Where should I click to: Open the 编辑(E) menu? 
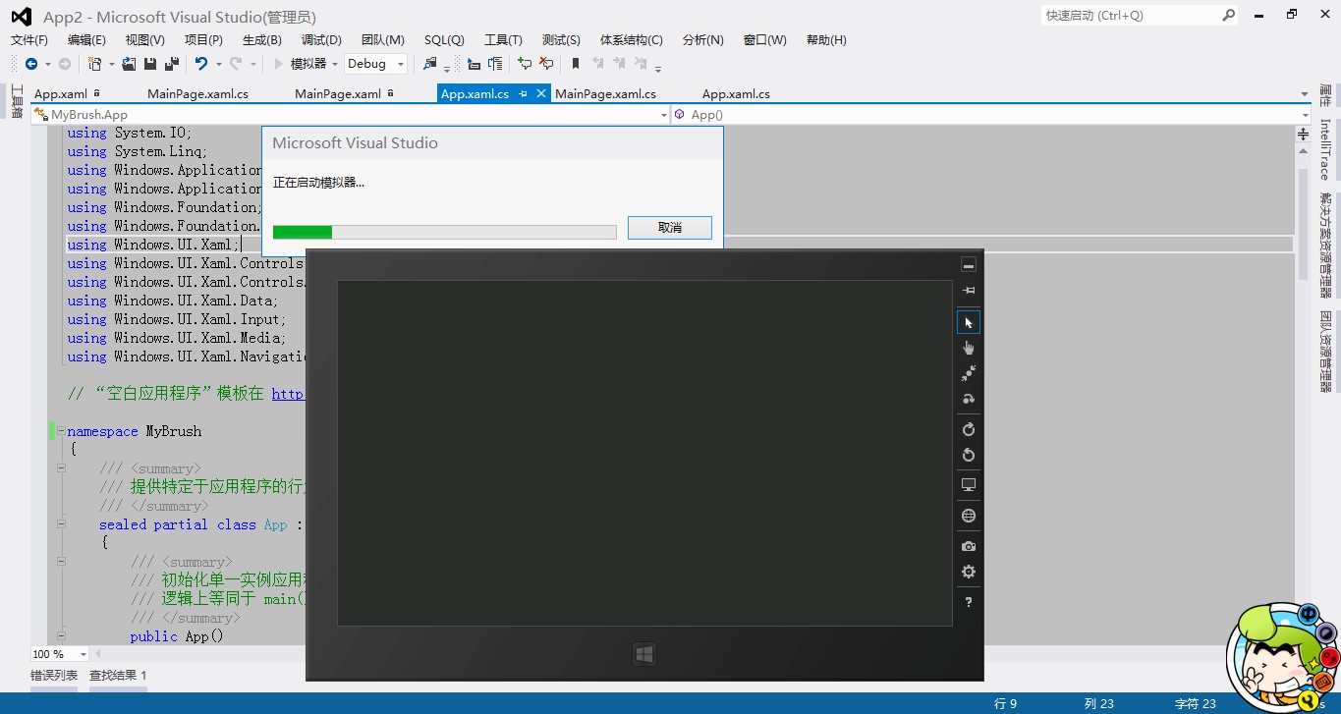(86, 40)
